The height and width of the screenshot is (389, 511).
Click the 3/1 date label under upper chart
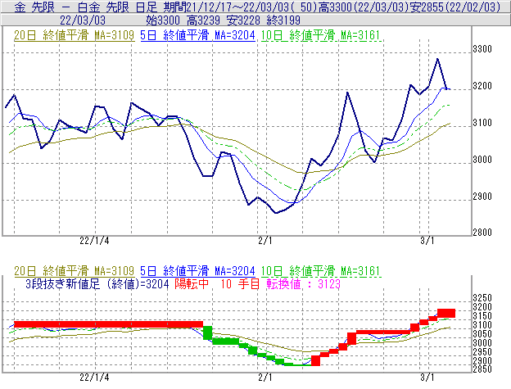pos(427,241)
